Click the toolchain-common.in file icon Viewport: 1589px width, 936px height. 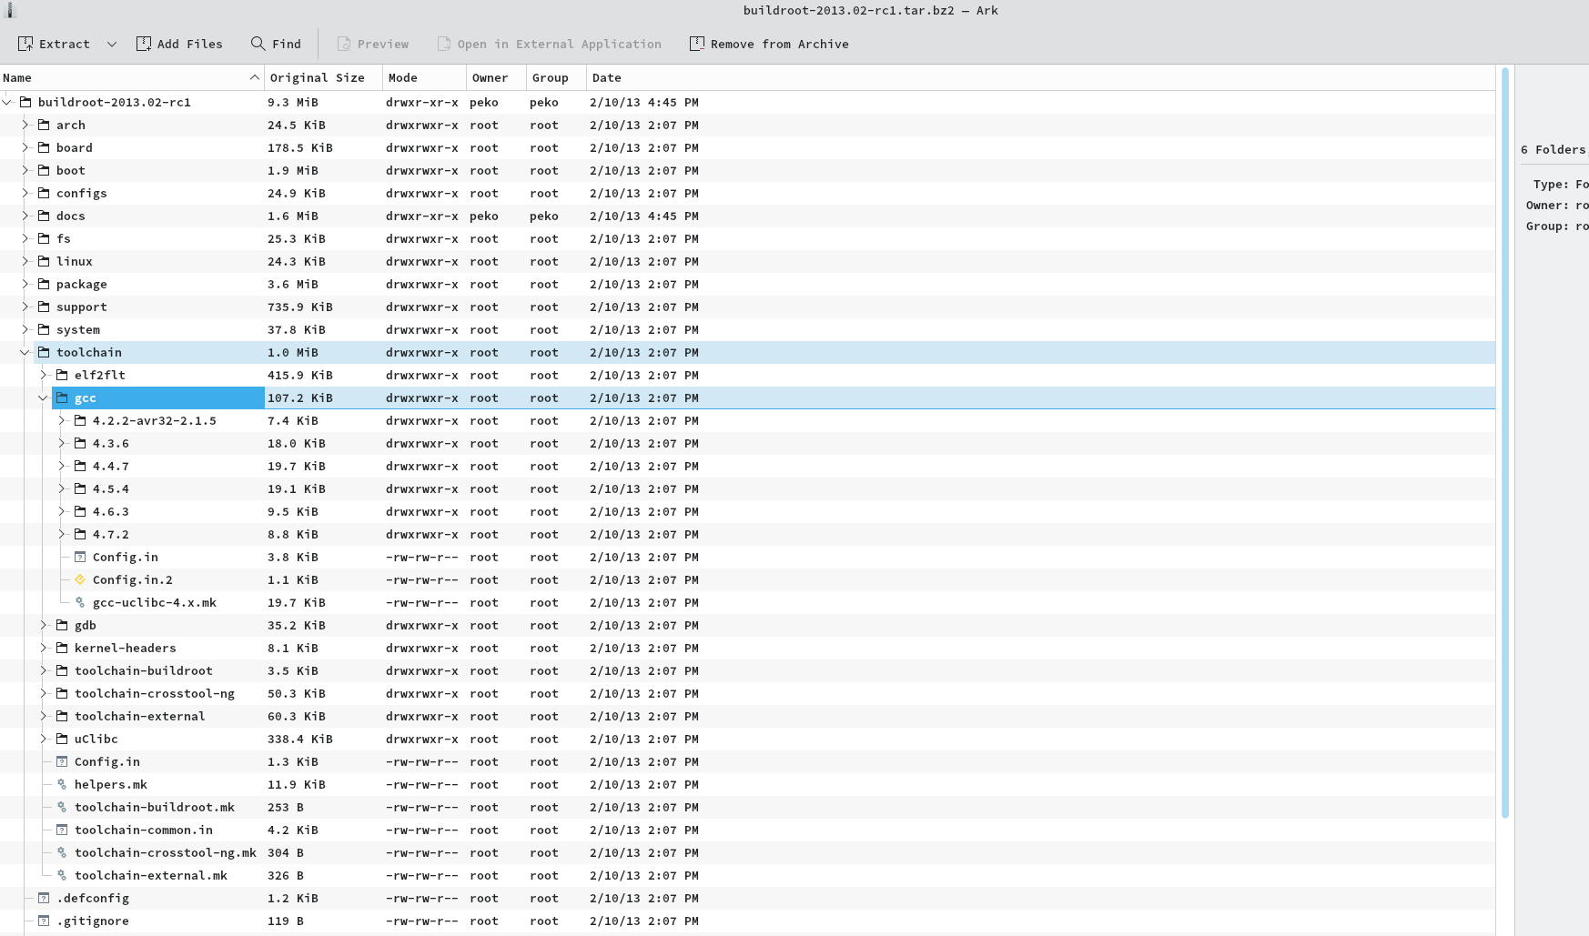[62, 830]
